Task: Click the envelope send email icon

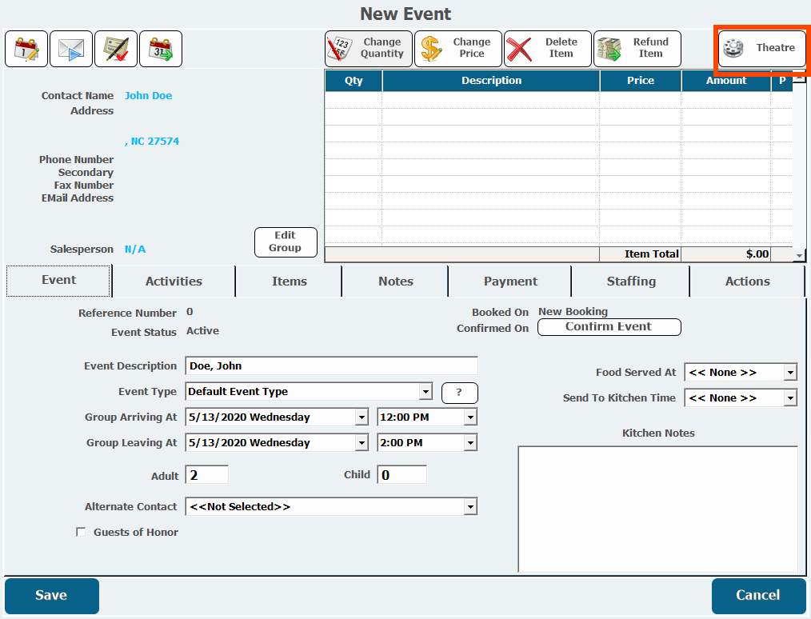Action: coord(71,49)
